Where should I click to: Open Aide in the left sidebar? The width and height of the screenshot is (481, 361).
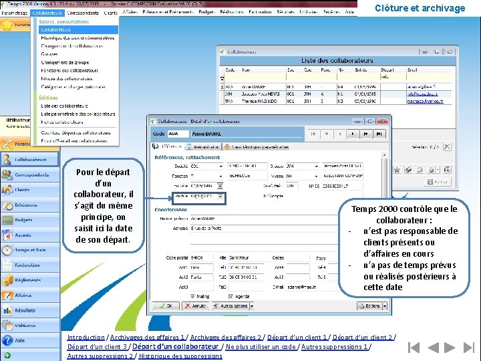(x=30, y=340)
